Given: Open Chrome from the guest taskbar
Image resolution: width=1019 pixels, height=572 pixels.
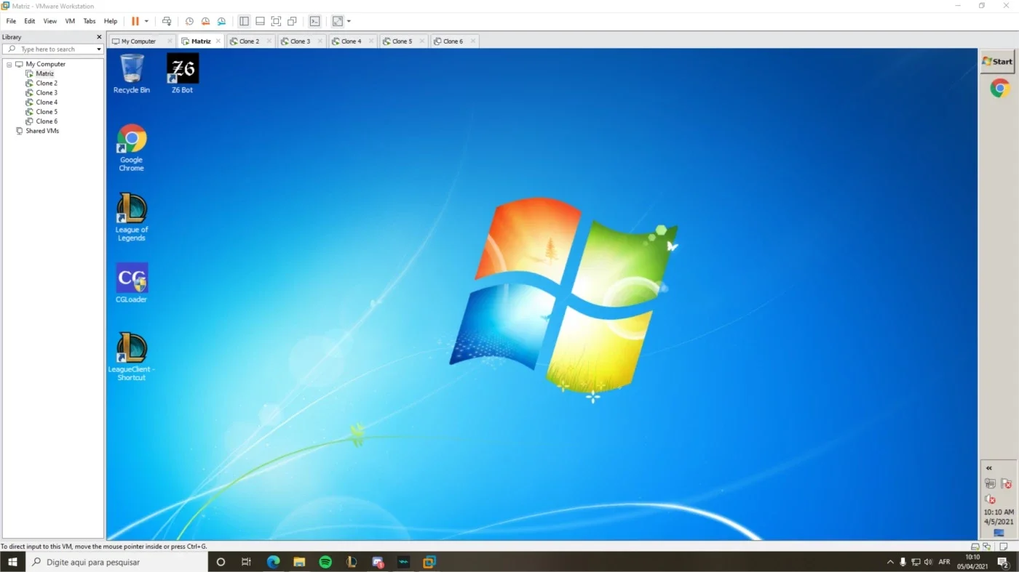Looking at the screenshot, I should [x=999, y=89].
